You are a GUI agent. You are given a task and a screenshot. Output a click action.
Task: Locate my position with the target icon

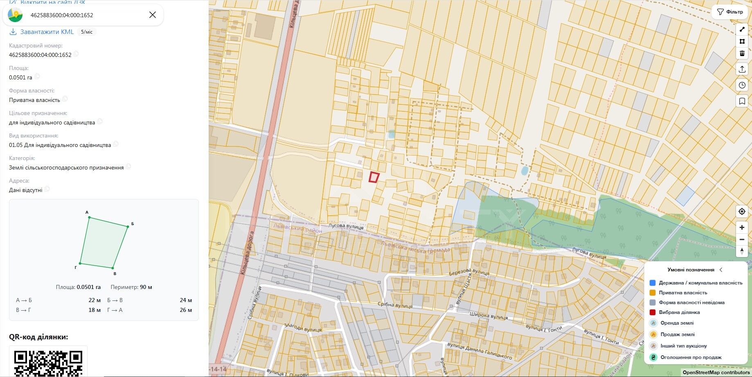[742, 212]
